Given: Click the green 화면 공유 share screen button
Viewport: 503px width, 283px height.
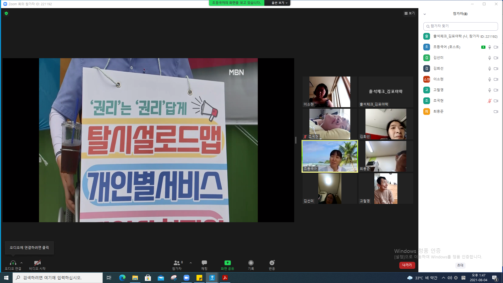Looking at the screenshot, I should (227, 265).
